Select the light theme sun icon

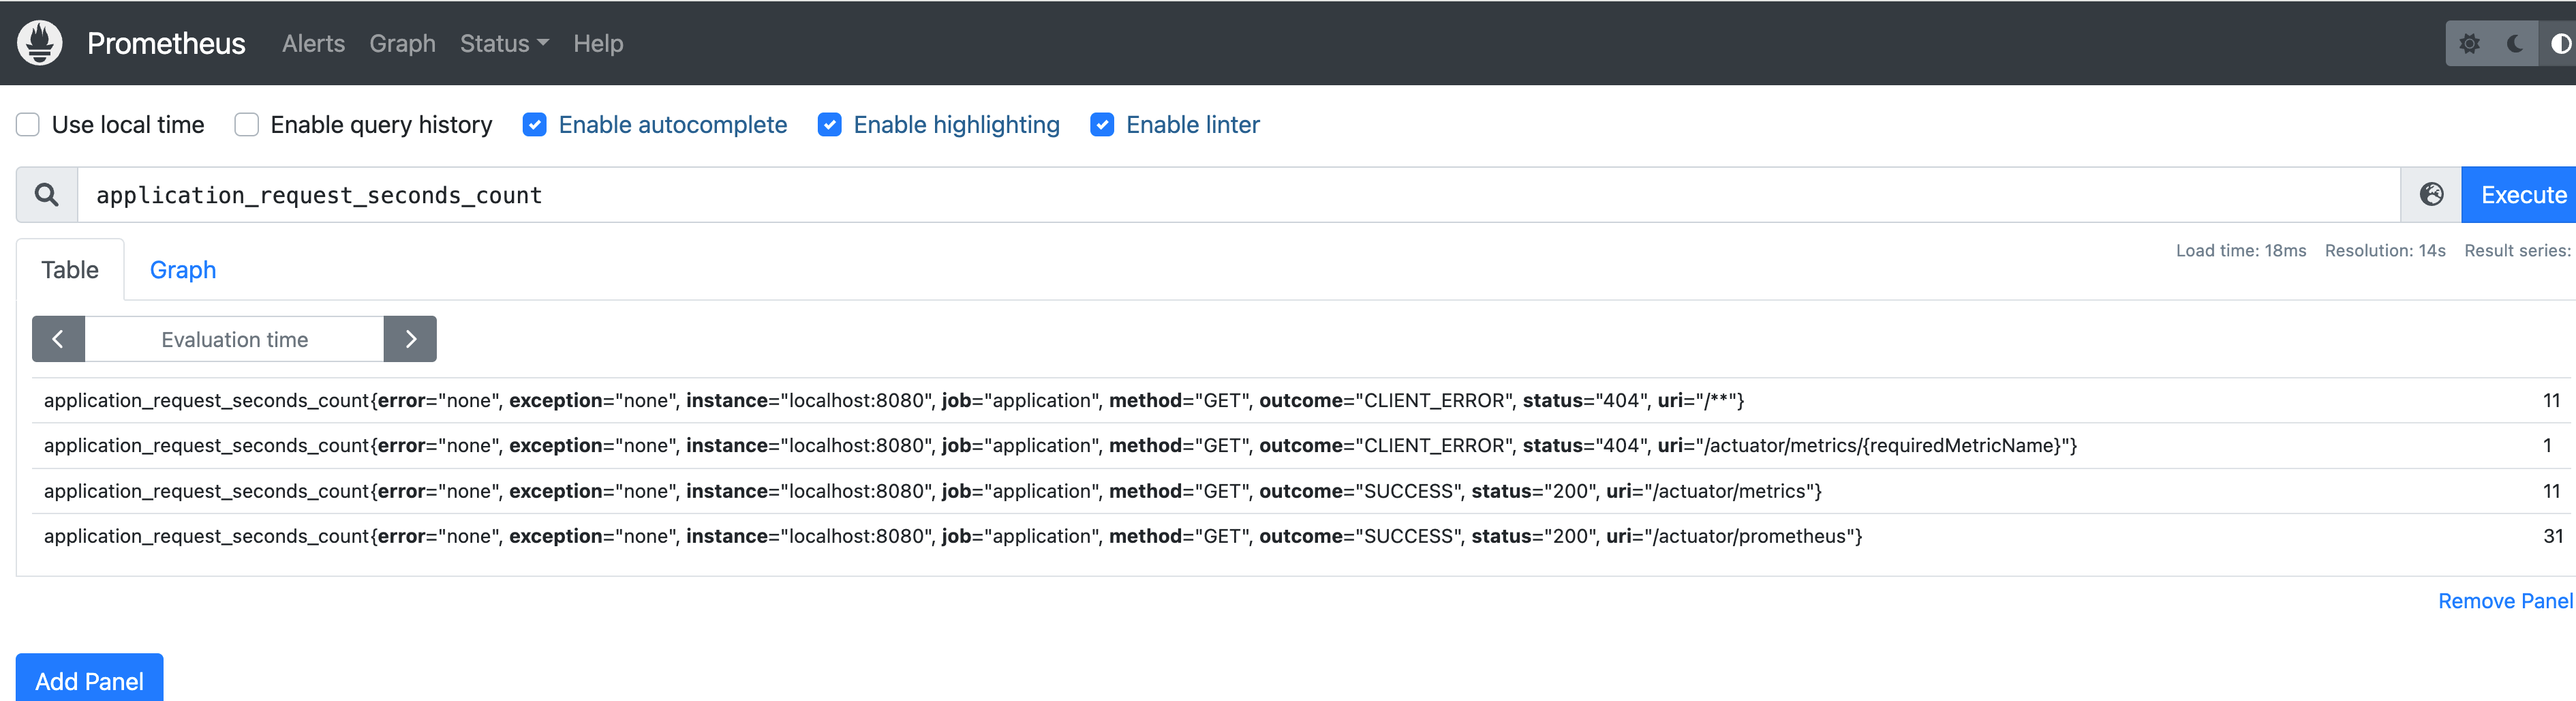(x=2469, y=44)
